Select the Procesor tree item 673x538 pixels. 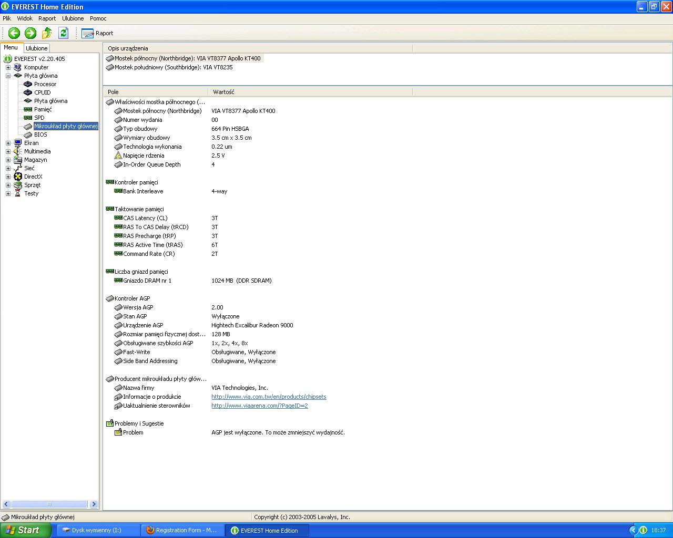(x=45, y=84)
